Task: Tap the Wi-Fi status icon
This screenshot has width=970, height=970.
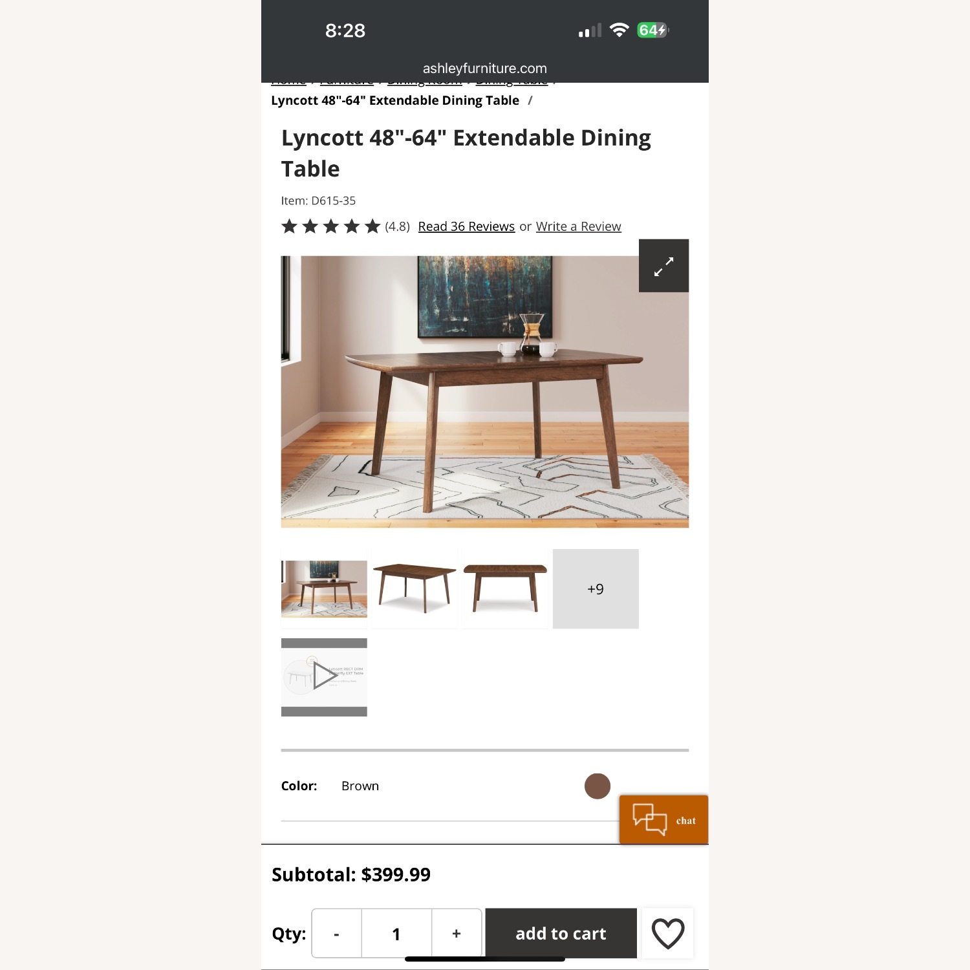Action: point(620,30)
